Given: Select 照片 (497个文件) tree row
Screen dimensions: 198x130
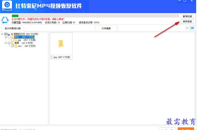Looking at the screenshot, I should 24,37.
